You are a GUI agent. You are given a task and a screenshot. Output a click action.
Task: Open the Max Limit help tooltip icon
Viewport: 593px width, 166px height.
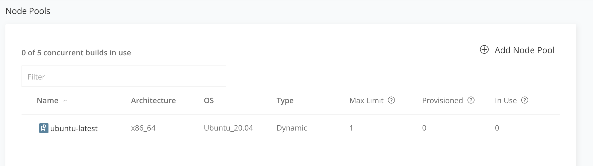(x=391, y=100)
